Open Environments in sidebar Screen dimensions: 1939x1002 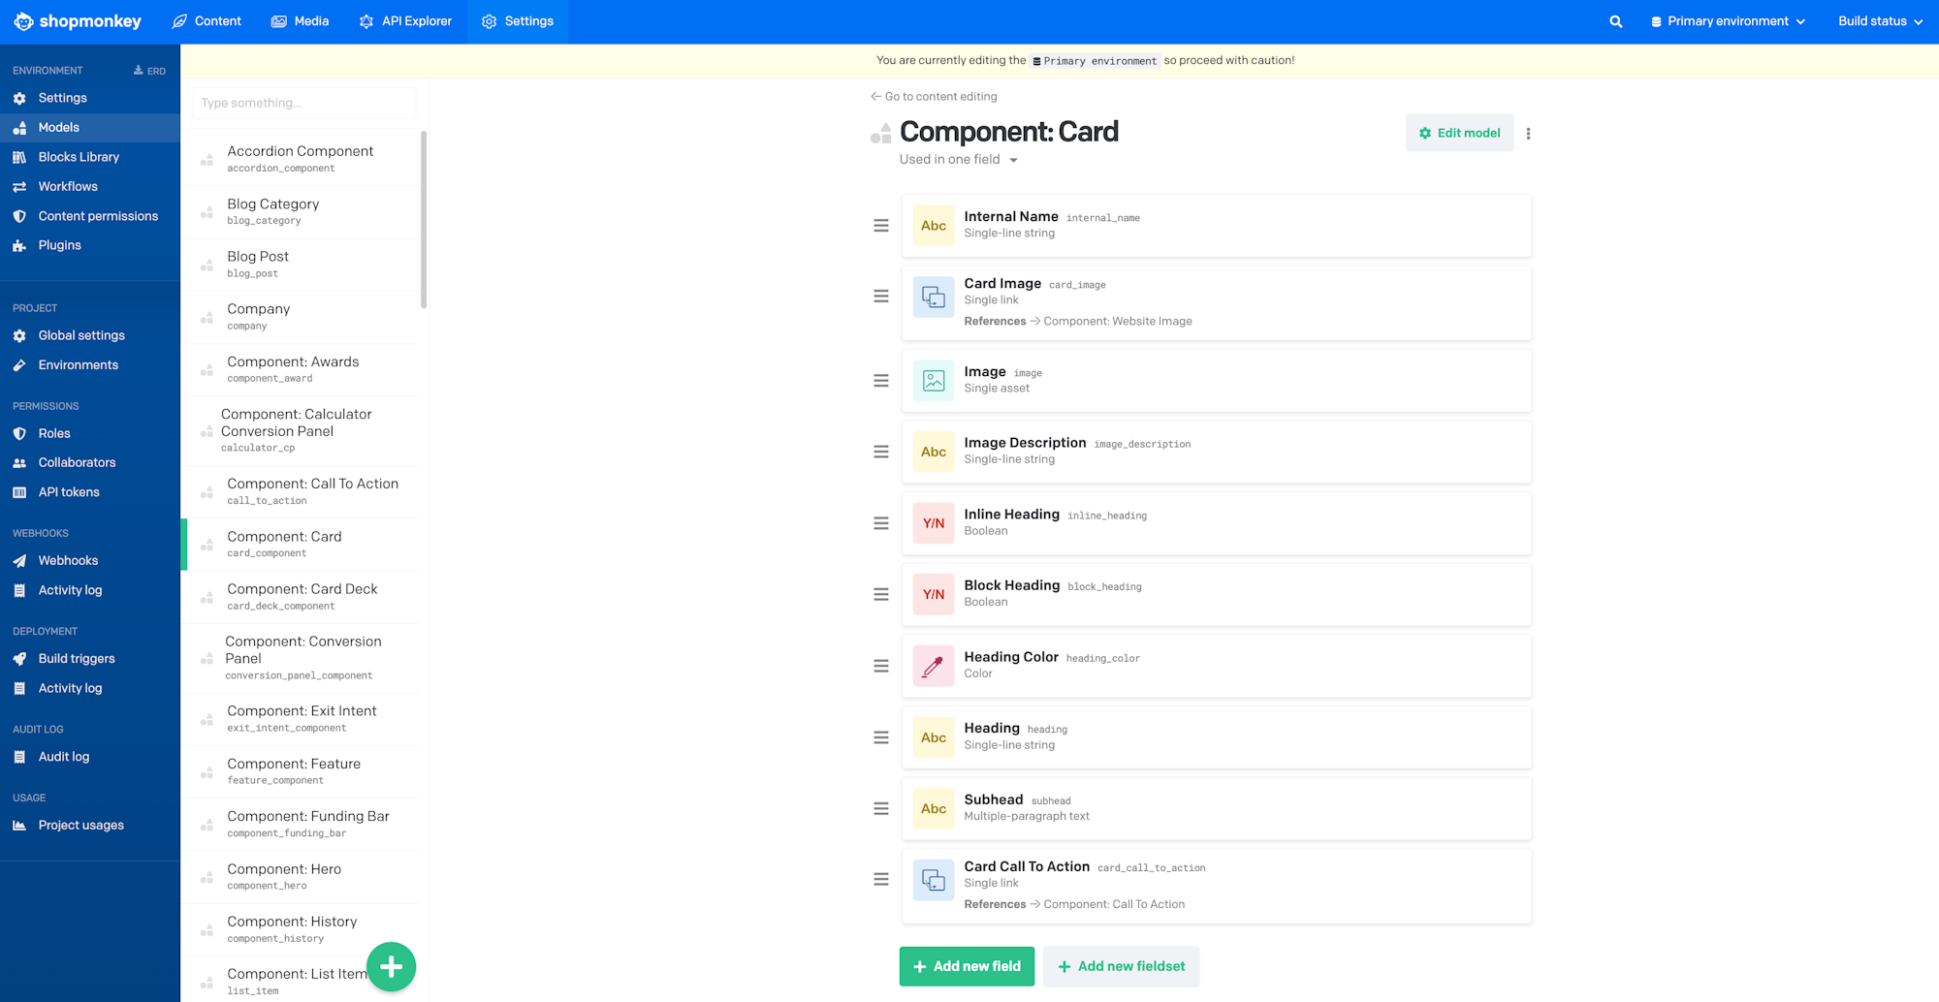[90, 365]
